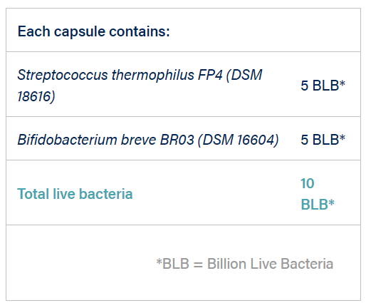Click the teal '10' total number
Viewport: 366px width, 308px height.
coord(308,183)
